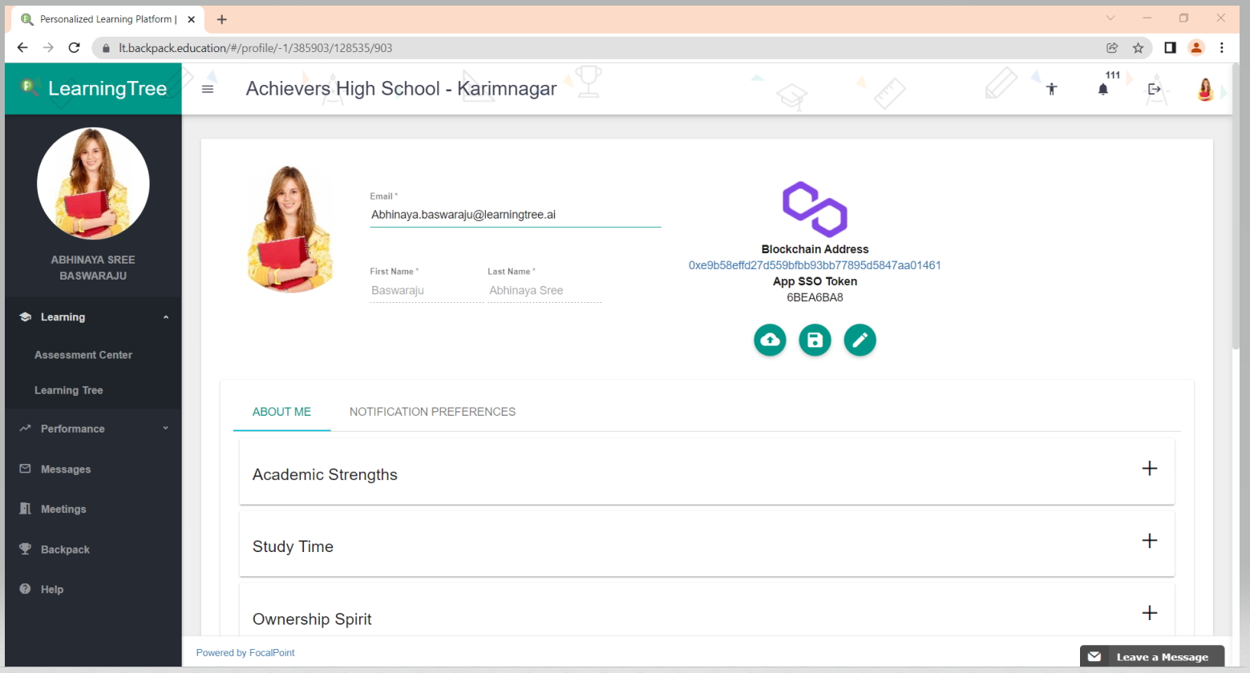This screenshot has height=673, width=1250.
Task: Click the Email input field
Action: pos(515,215)
